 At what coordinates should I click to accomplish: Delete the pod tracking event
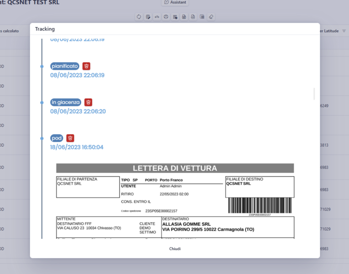70,138
